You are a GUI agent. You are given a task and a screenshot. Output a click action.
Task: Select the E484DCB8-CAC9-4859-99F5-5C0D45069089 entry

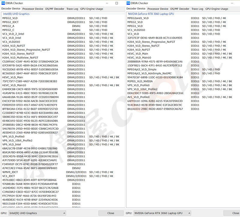pos(43,89)
